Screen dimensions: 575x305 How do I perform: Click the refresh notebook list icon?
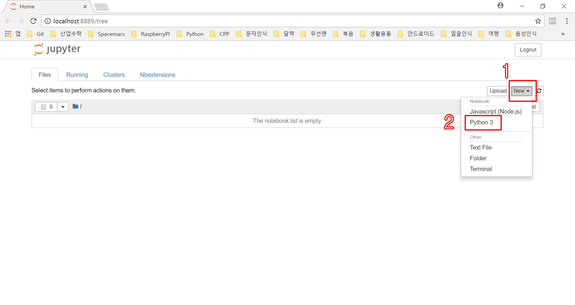[x=539, y=91]
